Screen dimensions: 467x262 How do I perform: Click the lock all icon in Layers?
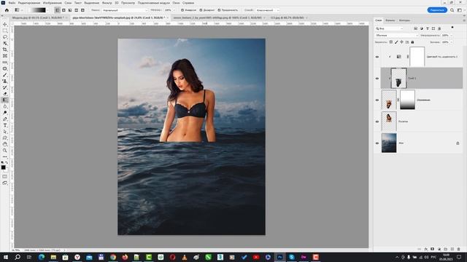point(412,42)
